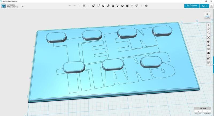Click the Linear Snap value field
Screen dimensions: 214x116
[198, 111]
